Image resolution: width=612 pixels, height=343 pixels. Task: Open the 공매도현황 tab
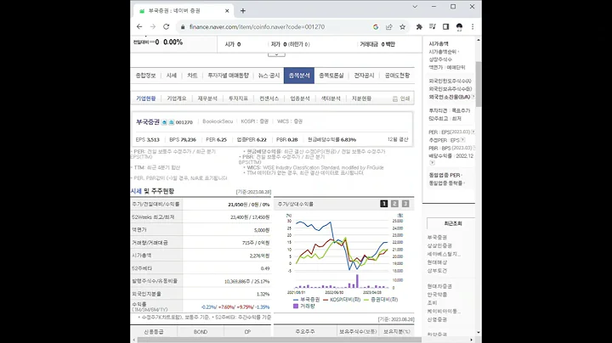coord(397,76)
